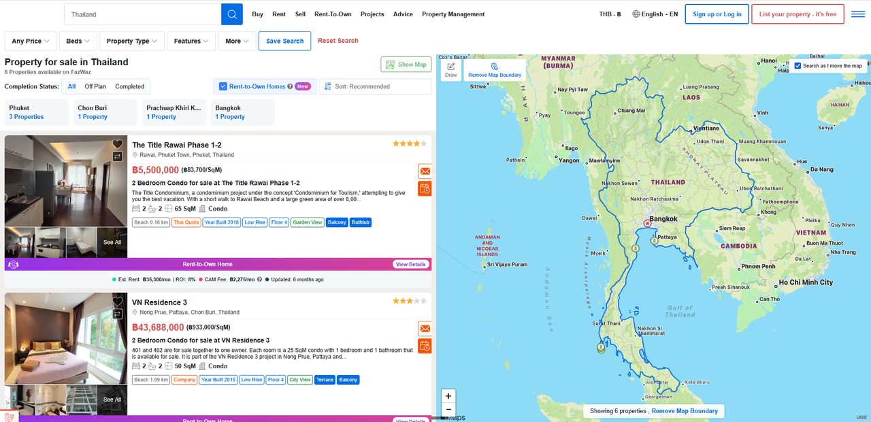Request viewing calendar icon for VN Residence 3

click(425, 346)
